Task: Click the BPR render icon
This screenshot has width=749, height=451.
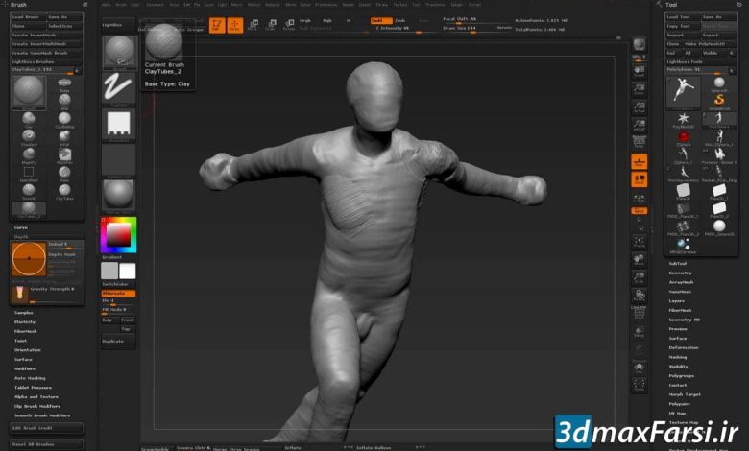Action: click(640, 45)
